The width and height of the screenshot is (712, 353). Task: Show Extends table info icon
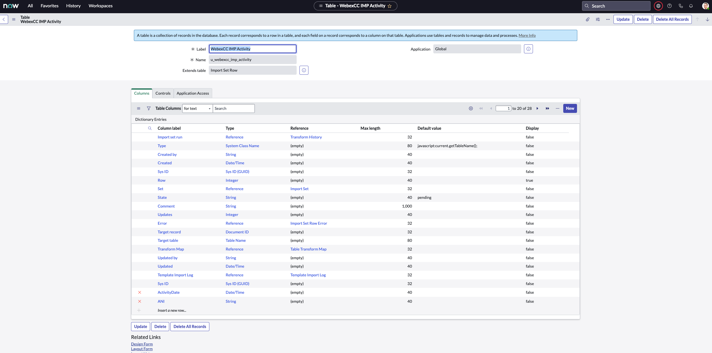click(x=304, y=70)
